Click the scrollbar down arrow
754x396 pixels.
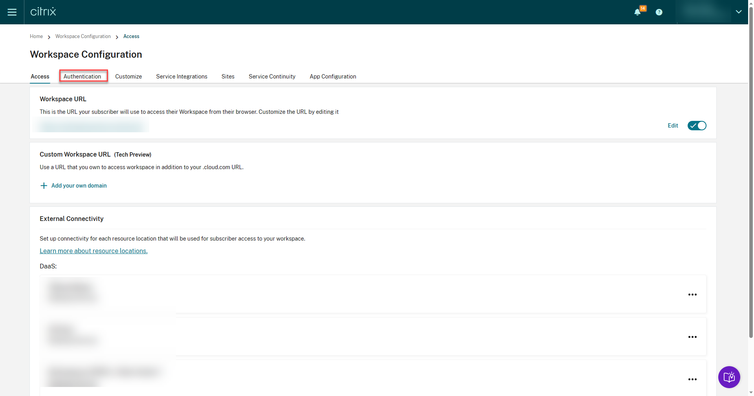click(x=751, y=392)
